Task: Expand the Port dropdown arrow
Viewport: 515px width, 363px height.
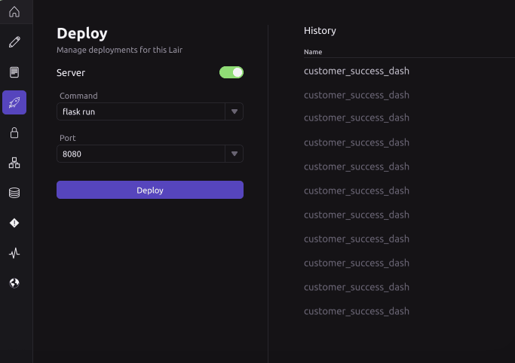Action: point(235,154)
